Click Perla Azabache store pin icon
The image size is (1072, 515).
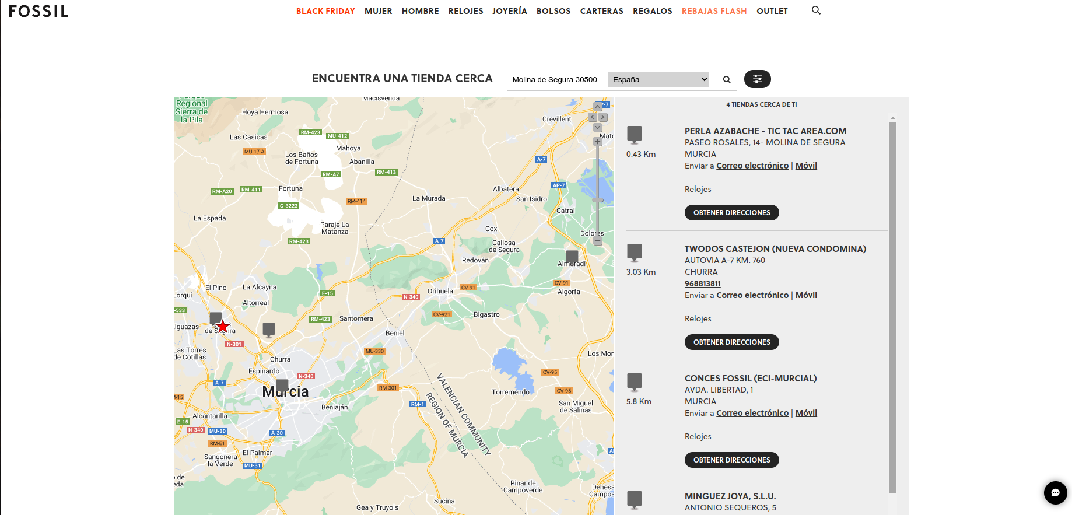tap(635, 135)
